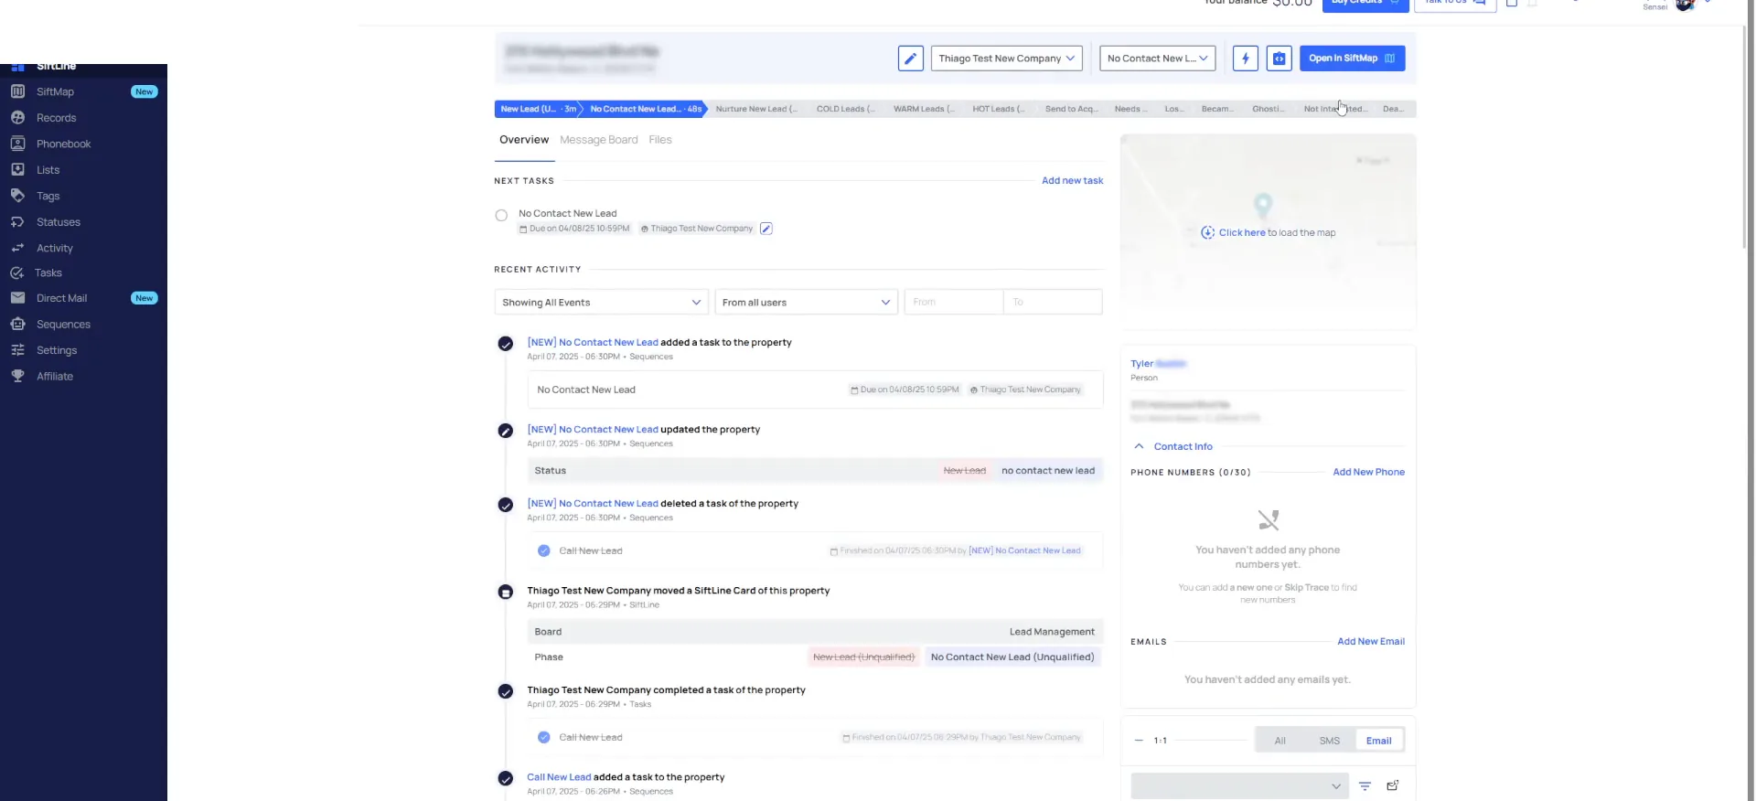
Task: Open SiftMap from the sidebar icon
Action: click(17, 91)
